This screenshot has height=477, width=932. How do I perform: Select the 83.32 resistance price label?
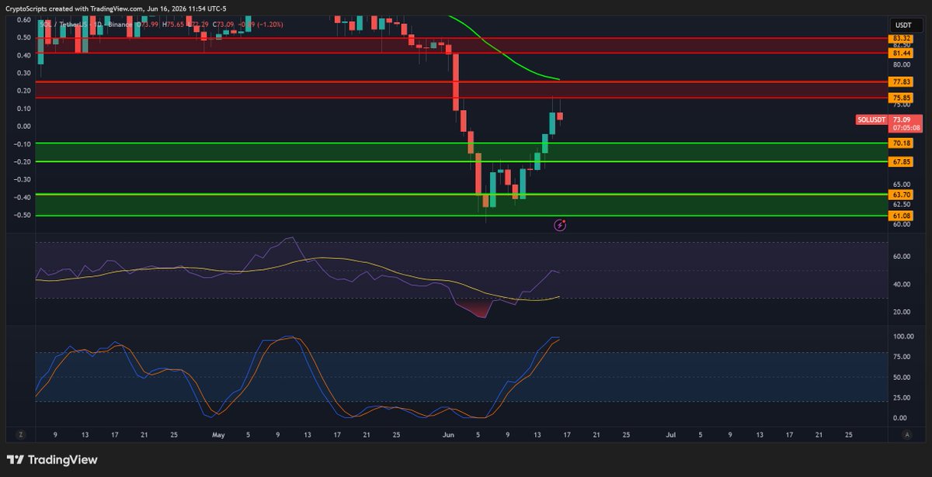[902, 38]
